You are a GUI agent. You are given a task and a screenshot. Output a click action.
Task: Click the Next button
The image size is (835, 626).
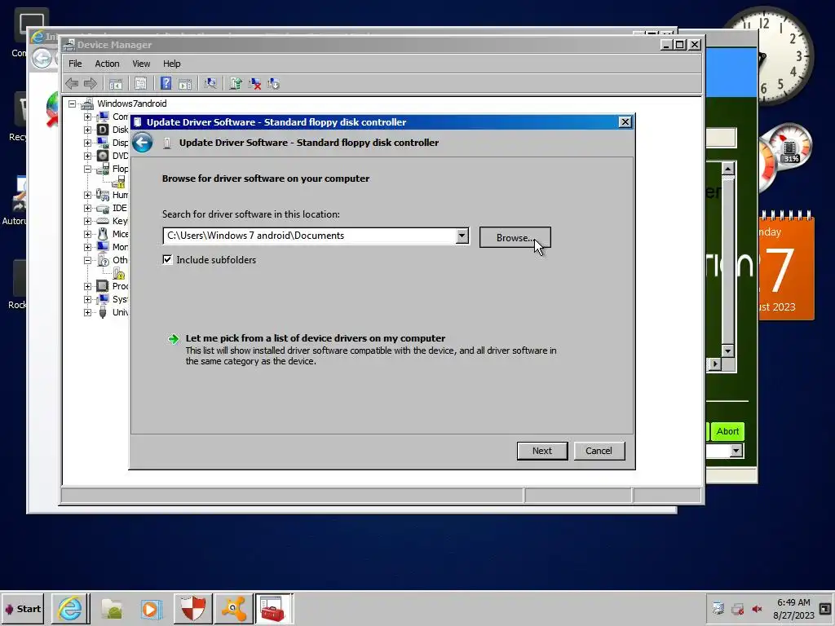point(542,451)
